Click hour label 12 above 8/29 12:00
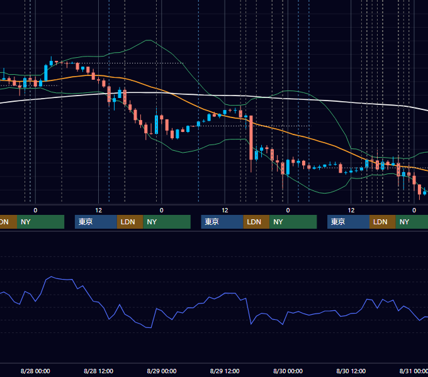This screenshot has height=377, width=428. (225, 210)
